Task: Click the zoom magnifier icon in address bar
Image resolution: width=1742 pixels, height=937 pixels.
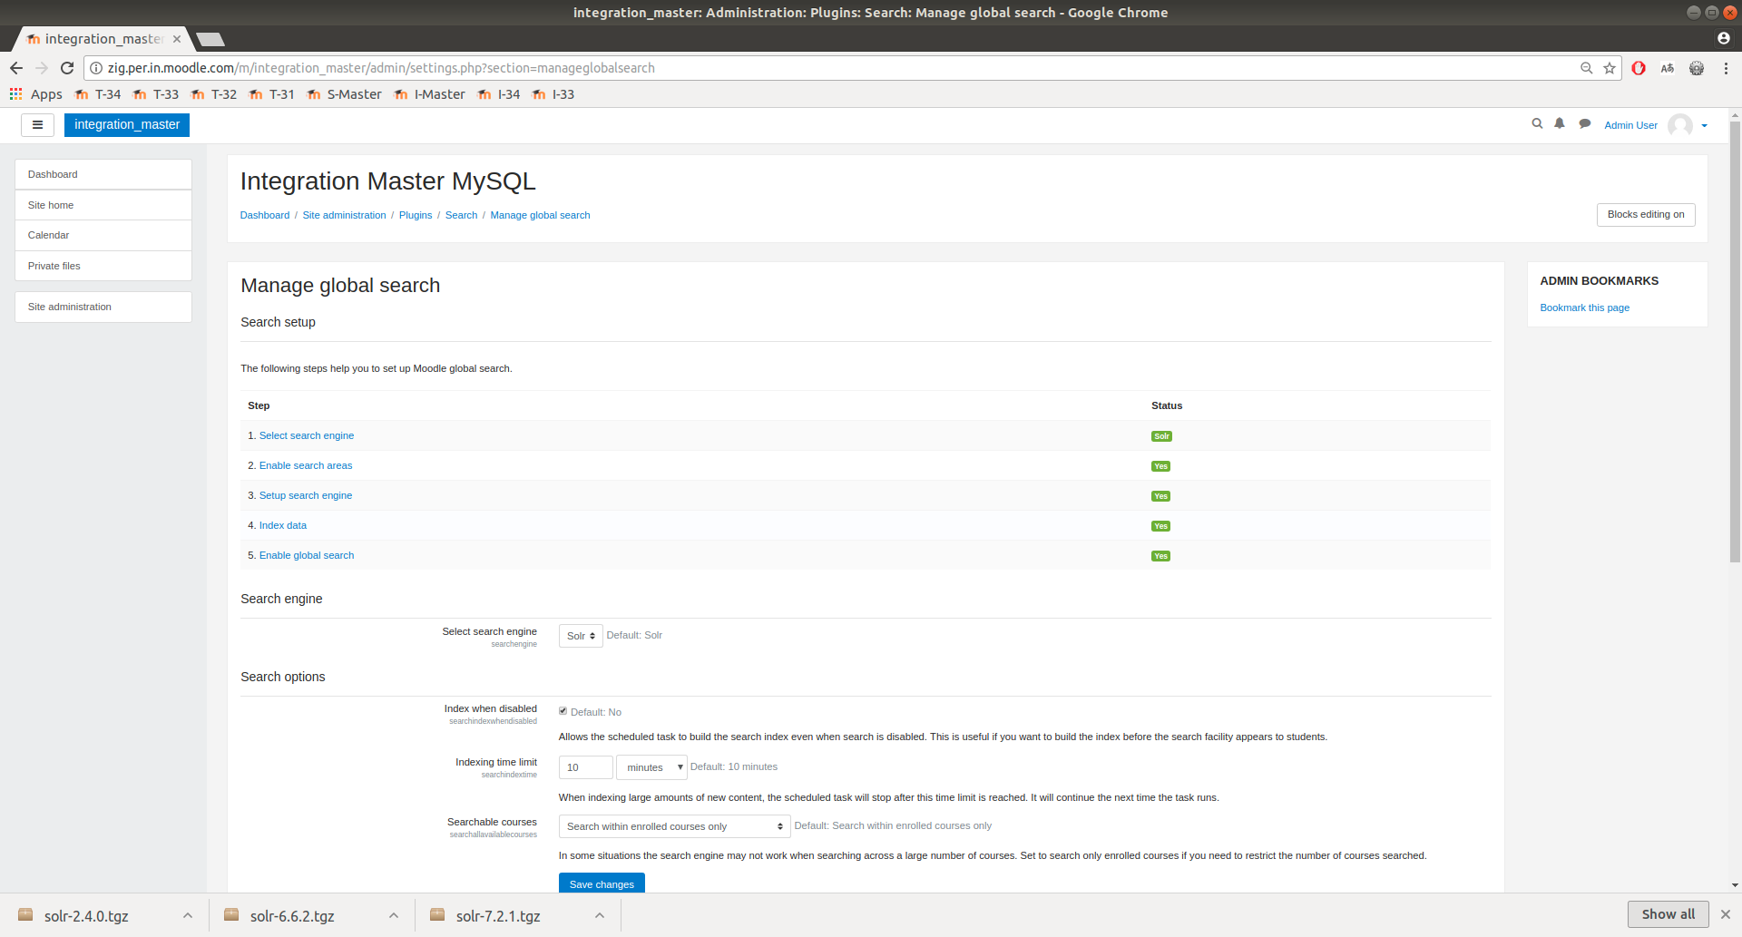Action: pos(1586,68)
